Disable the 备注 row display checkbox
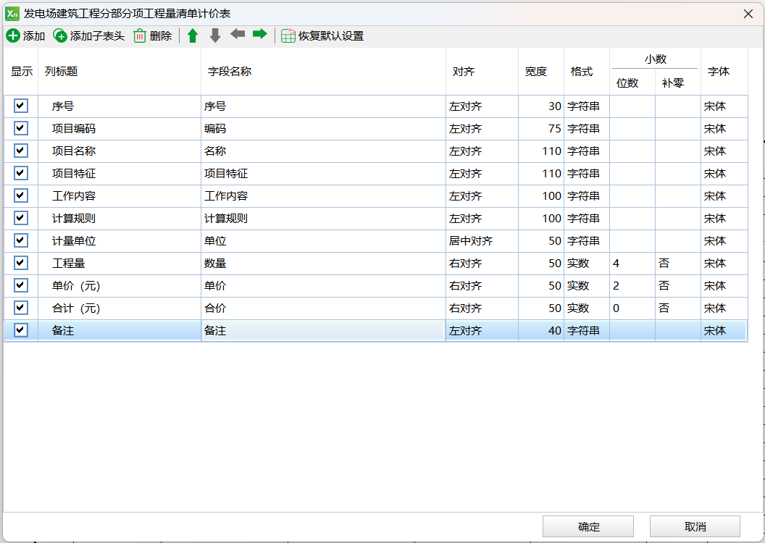The image size is (765, 543). coord(21,330)
